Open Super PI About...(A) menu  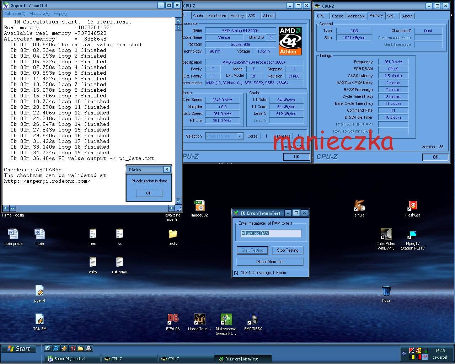[x=39, y=14]
